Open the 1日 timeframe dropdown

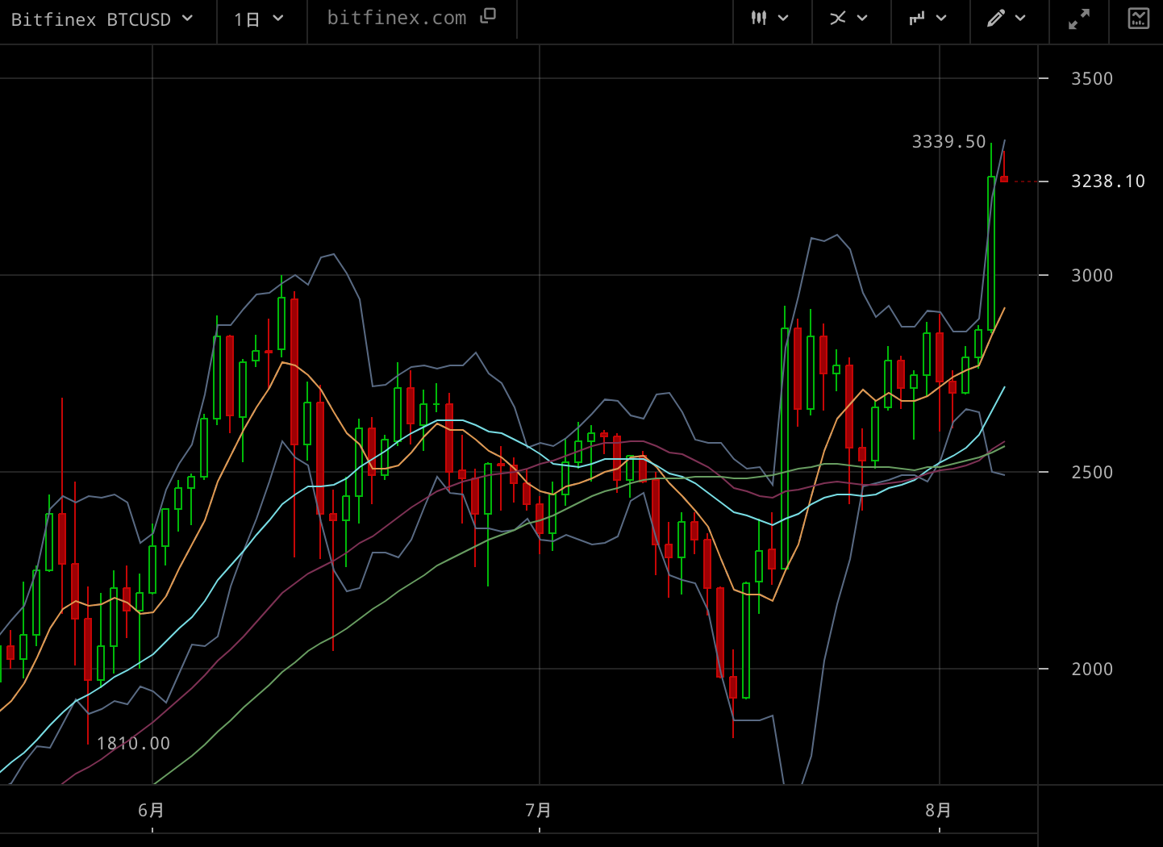(259, 19)
